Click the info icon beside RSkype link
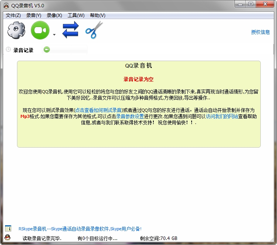The height and width of the screenshot is (245, 277). (8, 229)
